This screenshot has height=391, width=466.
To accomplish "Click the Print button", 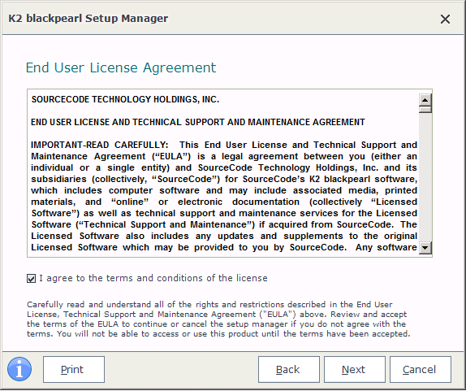I will (x=74, y=369).
